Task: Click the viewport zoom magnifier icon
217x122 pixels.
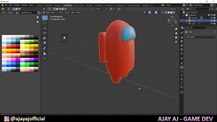Action: pyautogui.click(x=176, y=29)
